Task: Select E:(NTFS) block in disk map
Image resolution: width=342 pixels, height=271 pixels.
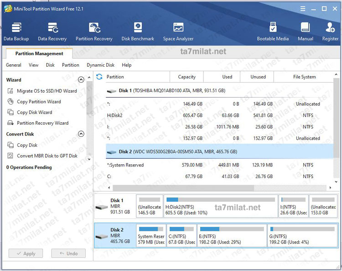Action: pos(232,235)
